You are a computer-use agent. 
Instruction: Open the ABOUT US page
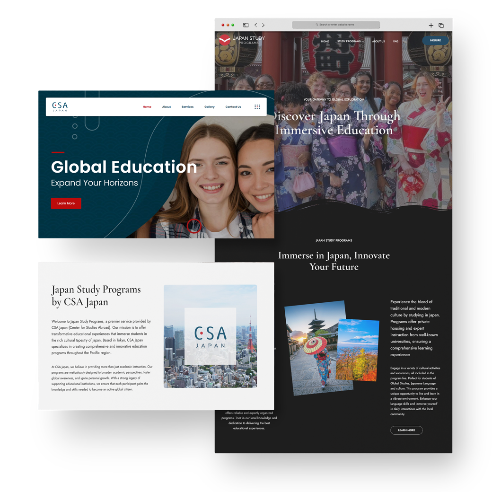(378, 41)
